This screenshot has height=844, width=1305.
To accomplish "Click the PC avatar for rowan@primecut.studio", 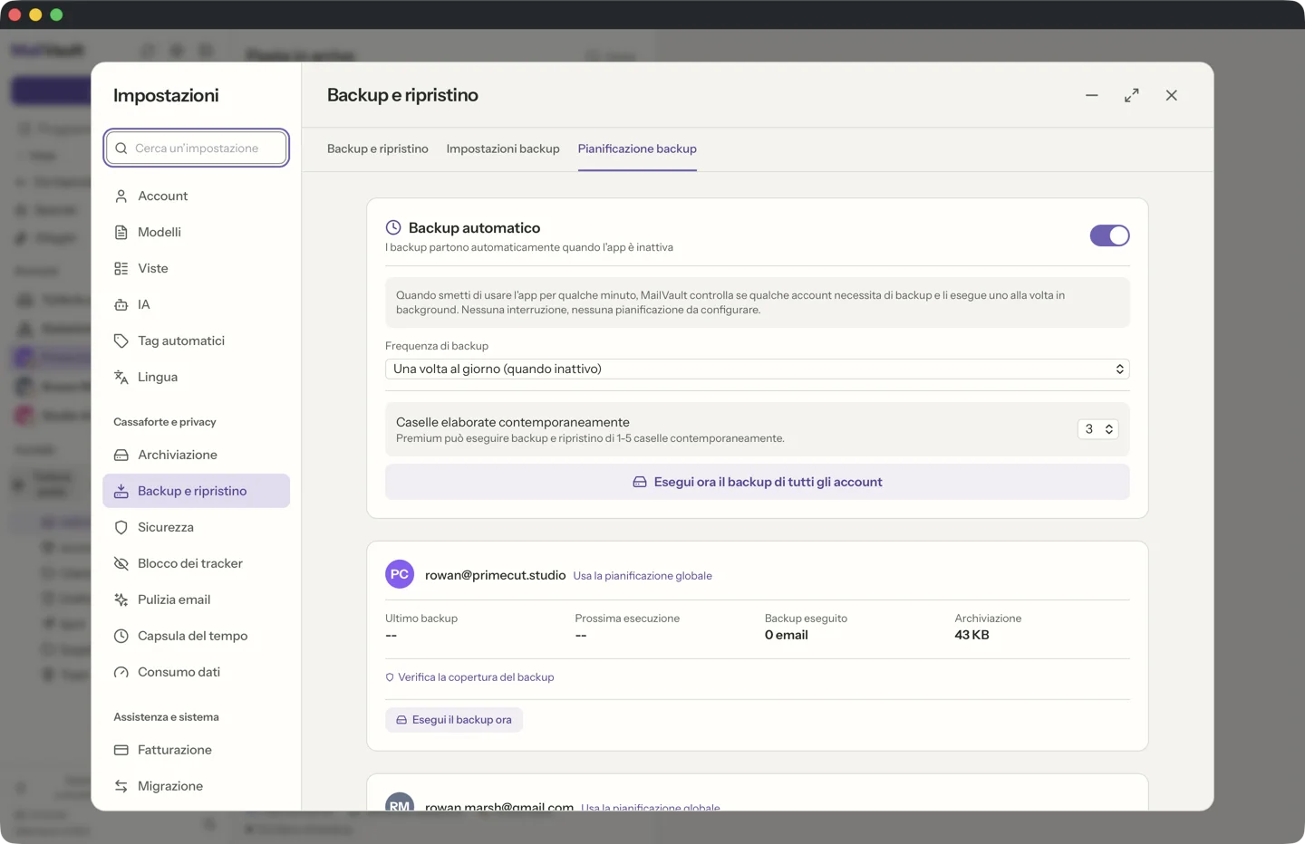I will [x=400, y=574].
